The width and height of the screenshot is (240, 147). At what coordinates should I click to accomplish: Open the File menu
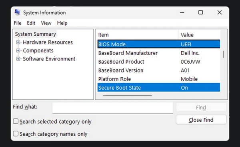(18, 23)
